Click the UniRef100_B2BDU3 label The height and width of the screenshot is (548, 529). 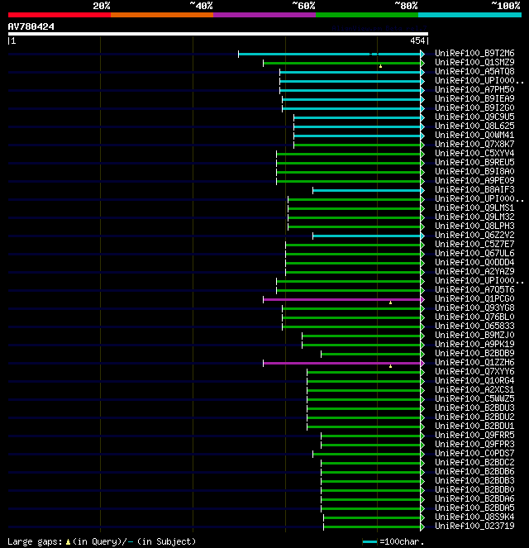pyautogui.click(x=474, y=407)
